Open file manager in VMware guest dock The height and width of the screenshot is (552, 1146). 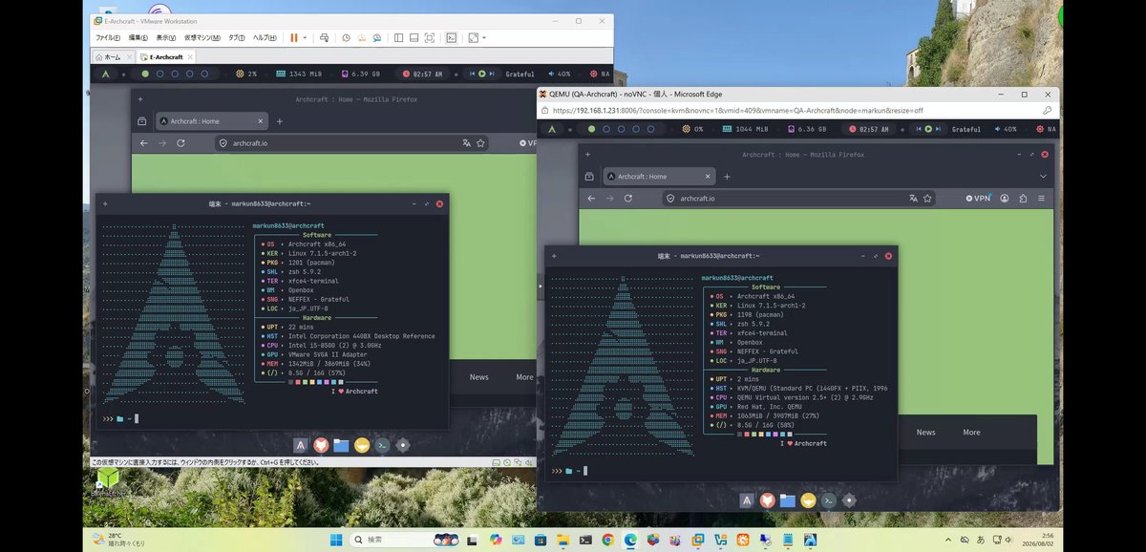coord(341,445)
